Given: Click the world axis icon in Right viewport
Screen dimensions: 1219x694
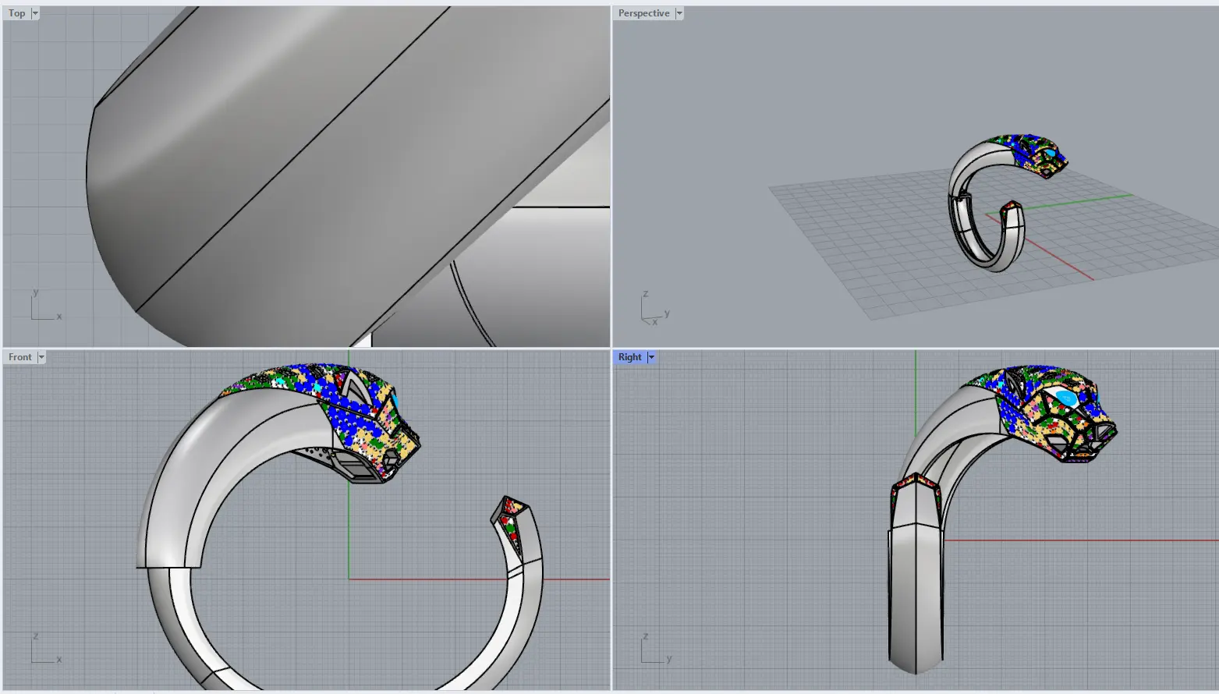Looking at the screenshot, I should (653, 650).
